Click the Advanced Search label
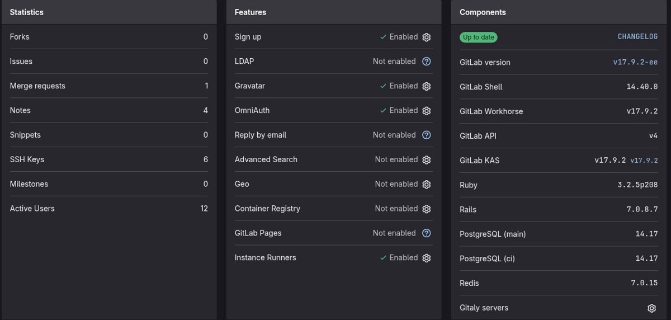The height and width of the screenshot is (320, 671). point(266,159)
